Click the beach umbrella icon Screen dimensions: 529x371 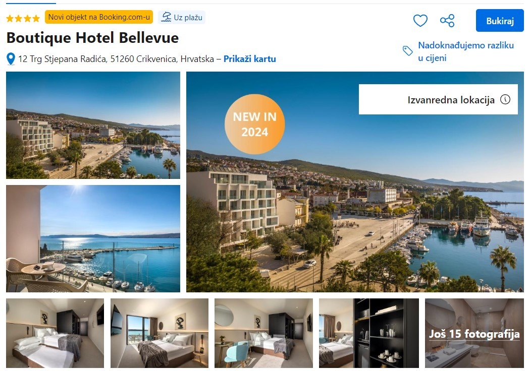click(166, 17)
